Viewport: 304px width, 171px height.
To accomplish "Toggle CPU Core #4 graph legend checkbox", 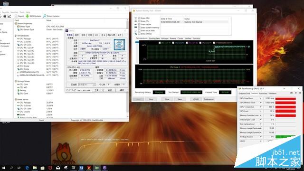I will 200,43.
